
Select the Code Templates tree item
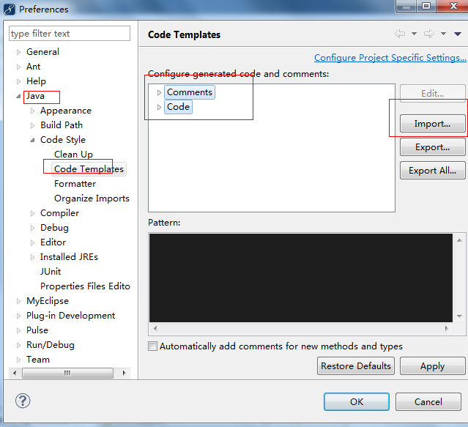(x=89, y=169)
